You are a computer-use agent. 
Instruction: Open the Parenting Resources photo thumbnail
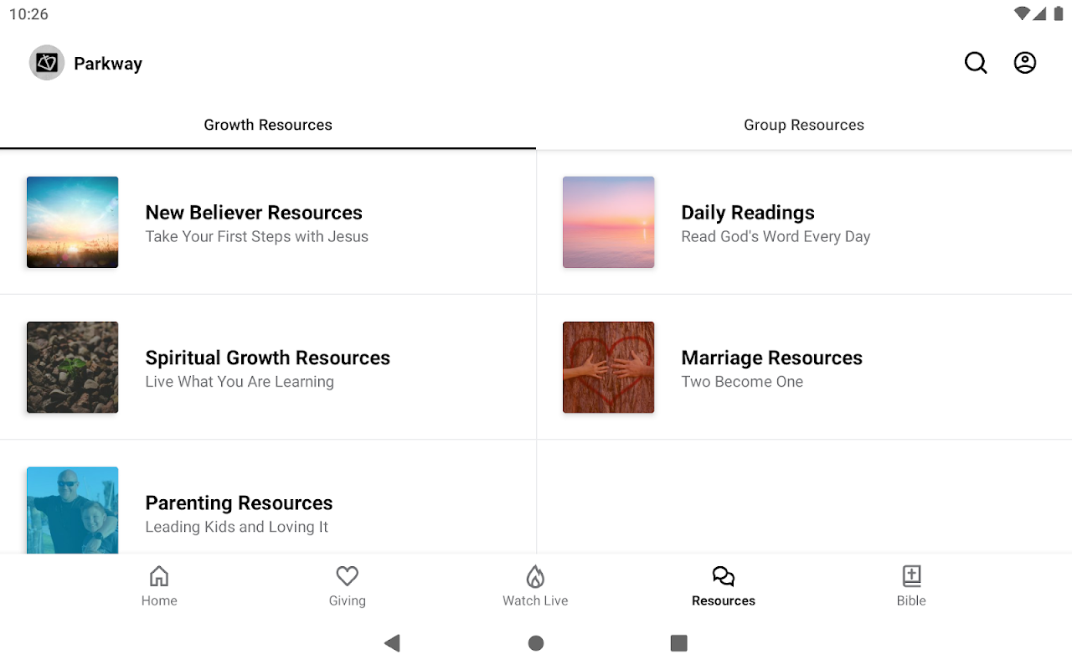(73, 510)
